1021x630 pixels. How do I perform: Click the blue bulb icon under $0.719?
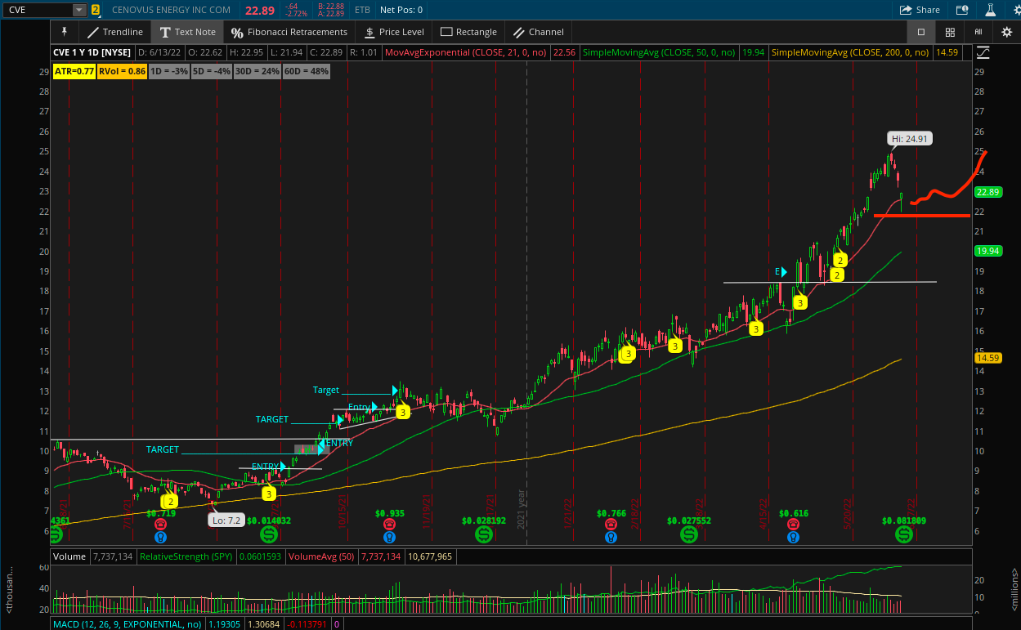pyautogui.click(x=160, y=538)
